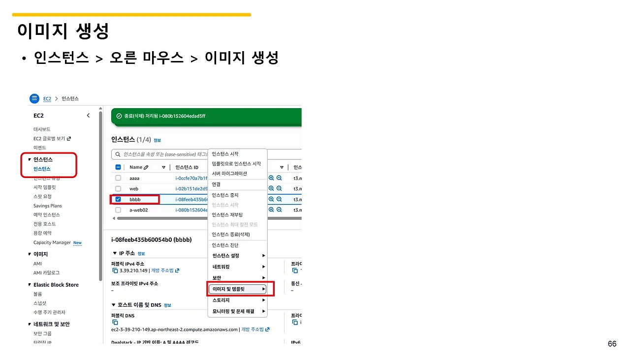Copy the 퍼블릭 DNS using the copy icon
The width and height of the screenshot is (630, 354).
click(115, 323)
